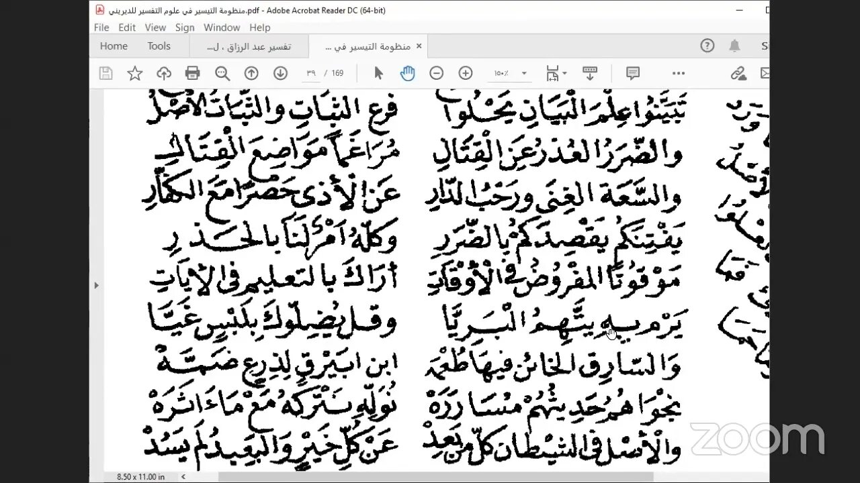Viewport: 860px width, 483px height.
Task: Switch to Home tab
Action: (114, 46)
